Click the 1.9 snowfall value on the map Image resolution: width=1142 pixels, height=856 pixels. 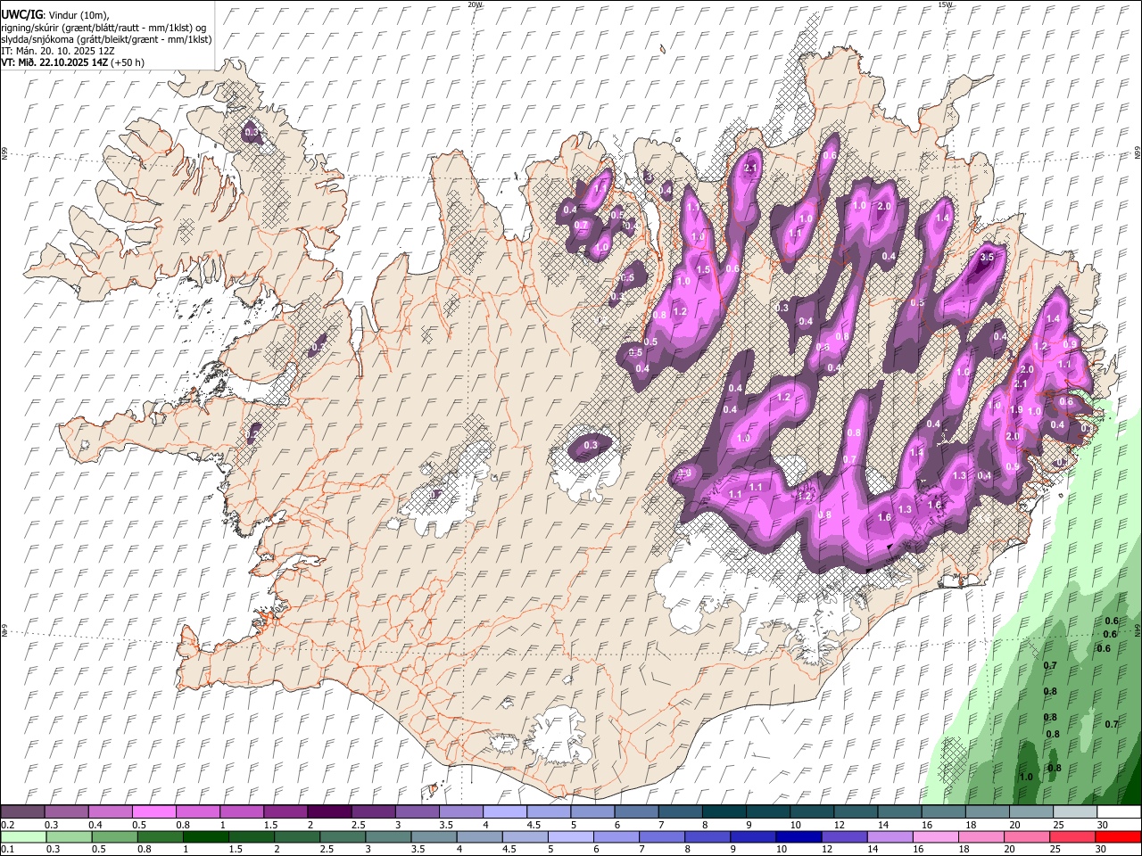(x=1015, y=410)
